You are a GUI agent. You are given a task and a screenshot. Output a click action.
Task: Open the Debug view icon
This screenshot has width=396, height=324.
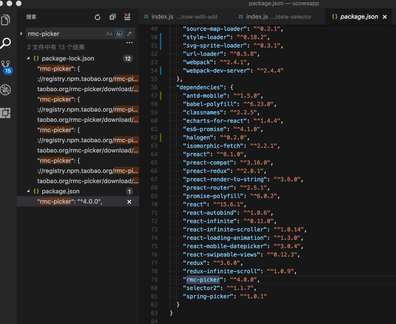6,90
